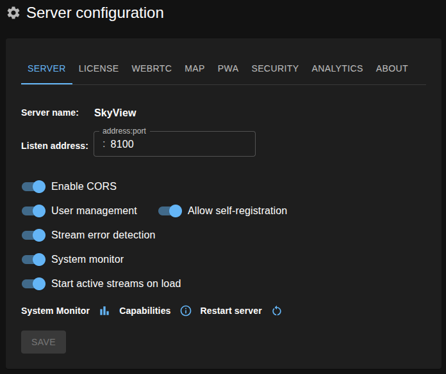Toggle Allow self-registration switch
446x374 pixels.
(x=170, y=211)
